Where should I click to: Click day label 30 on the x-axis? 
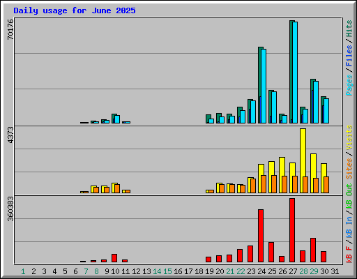click(324, 271)
